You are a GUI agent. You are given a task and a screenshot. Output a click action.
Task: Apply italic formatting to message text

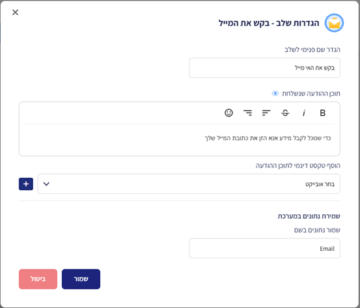(x=304, y=113)
